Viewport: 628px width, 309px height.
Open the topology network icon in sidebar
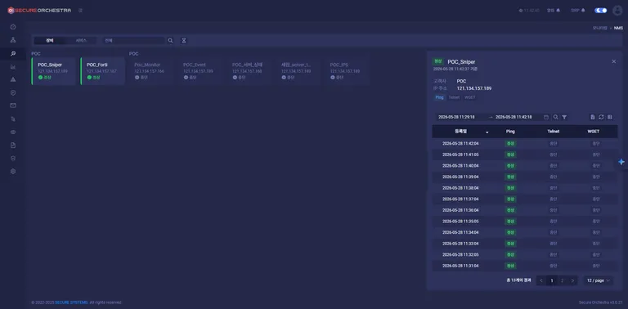[x=13, y=40]
